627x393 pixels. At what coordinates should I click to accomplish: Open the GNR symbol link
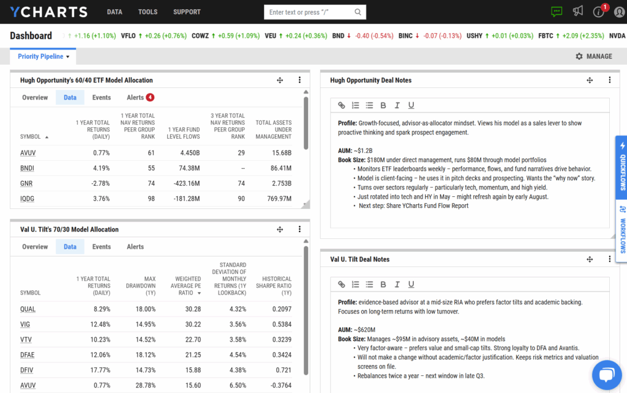pyautogui.click(x=26, y=183)
